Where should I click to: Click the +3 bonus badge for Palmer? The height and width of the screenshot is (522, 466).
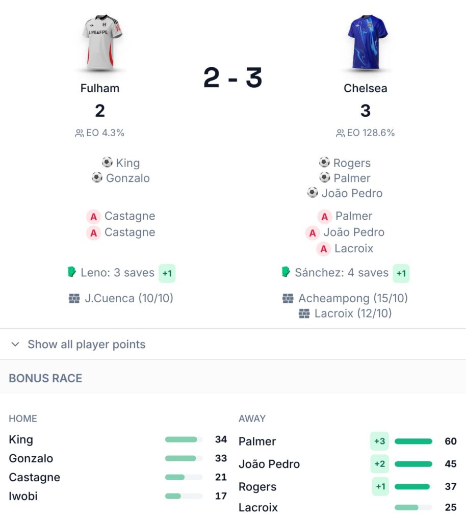[x=379, y=441]
